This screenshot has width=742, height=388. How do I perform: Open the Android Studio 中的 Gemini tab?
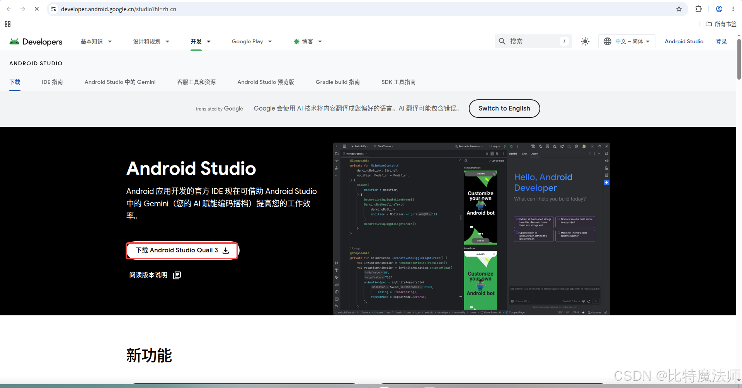(x=120, y=82)
